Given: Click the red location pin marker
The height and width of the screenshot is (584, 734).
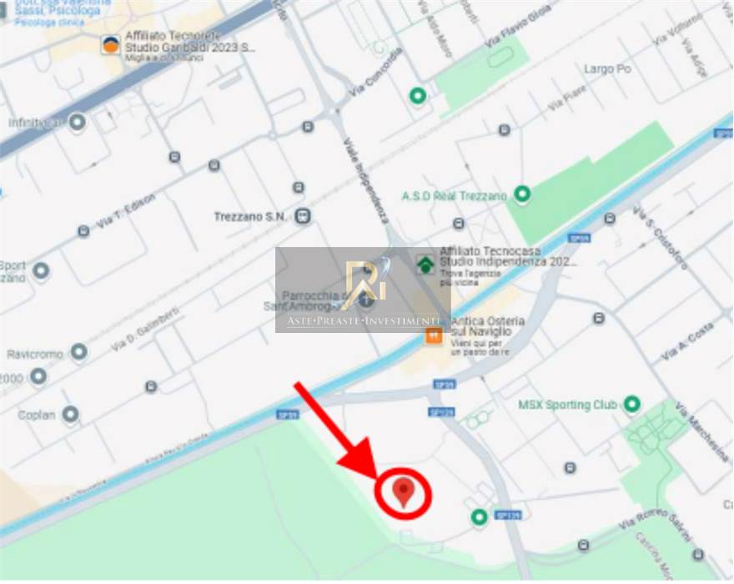Looking at the screenshot, I should [404, 493].
